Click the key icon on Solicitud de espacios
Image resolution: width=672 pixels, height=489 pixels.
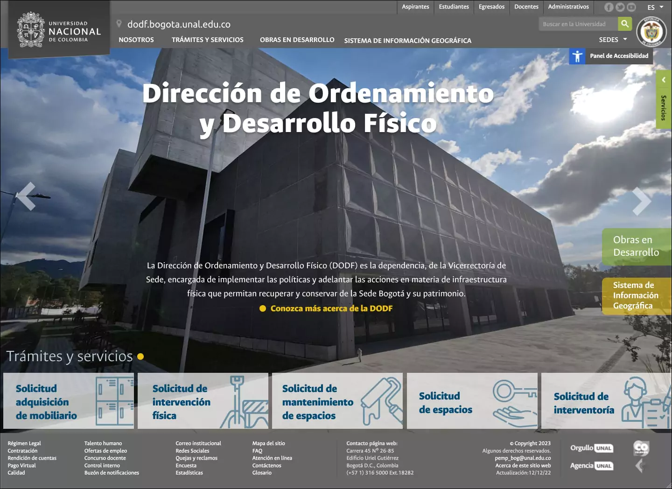coord(515,403)
